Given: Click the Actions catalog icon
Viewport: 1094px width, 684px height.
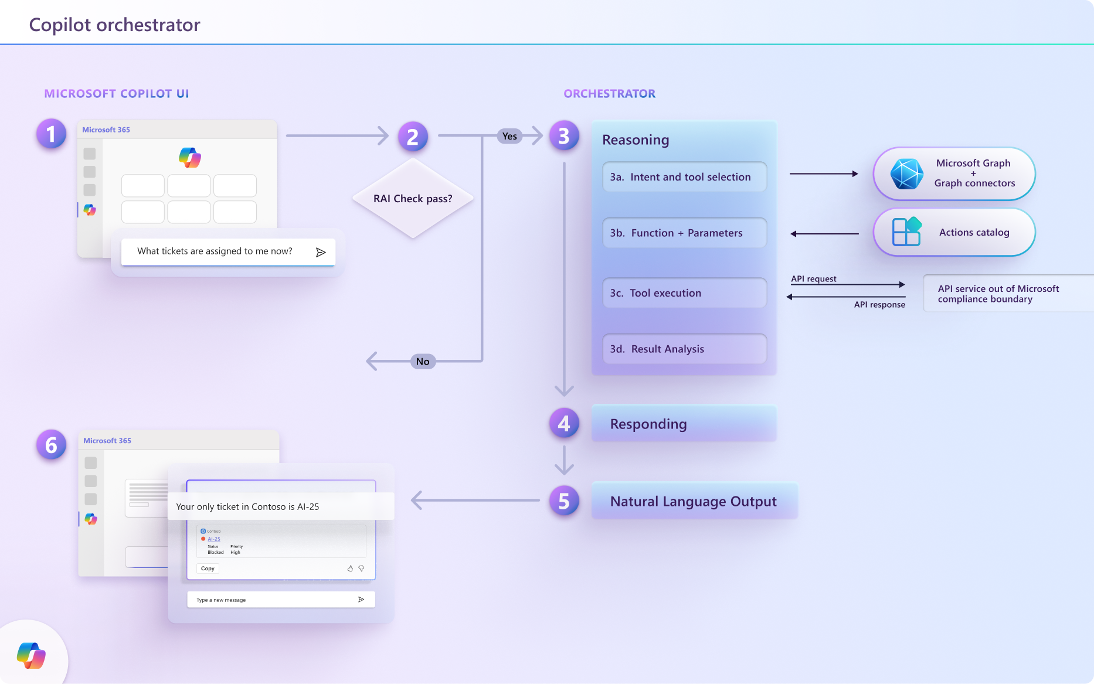Looking at the screenshot, I should pos(906,232).
